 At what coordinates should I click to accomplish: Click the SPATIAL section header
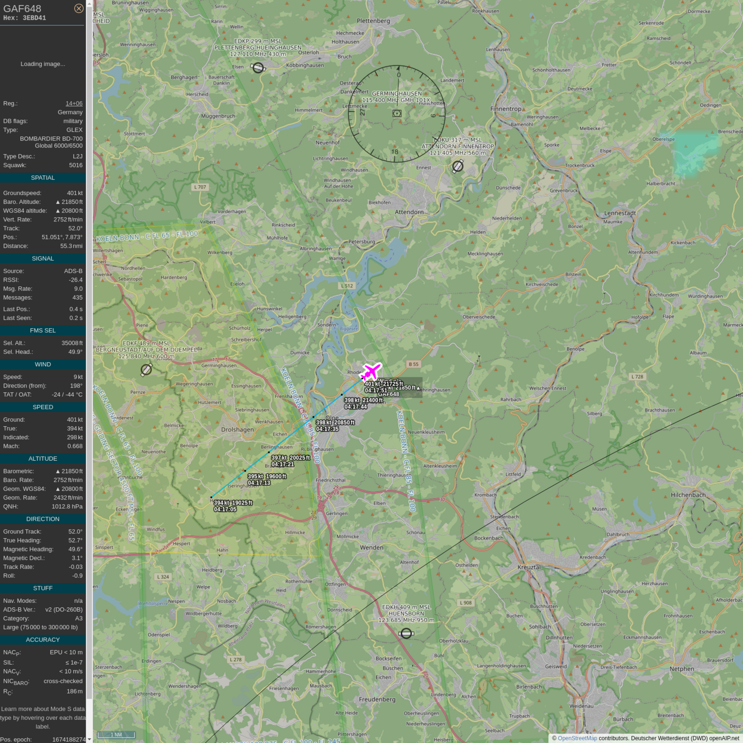(x=43, y=177)
